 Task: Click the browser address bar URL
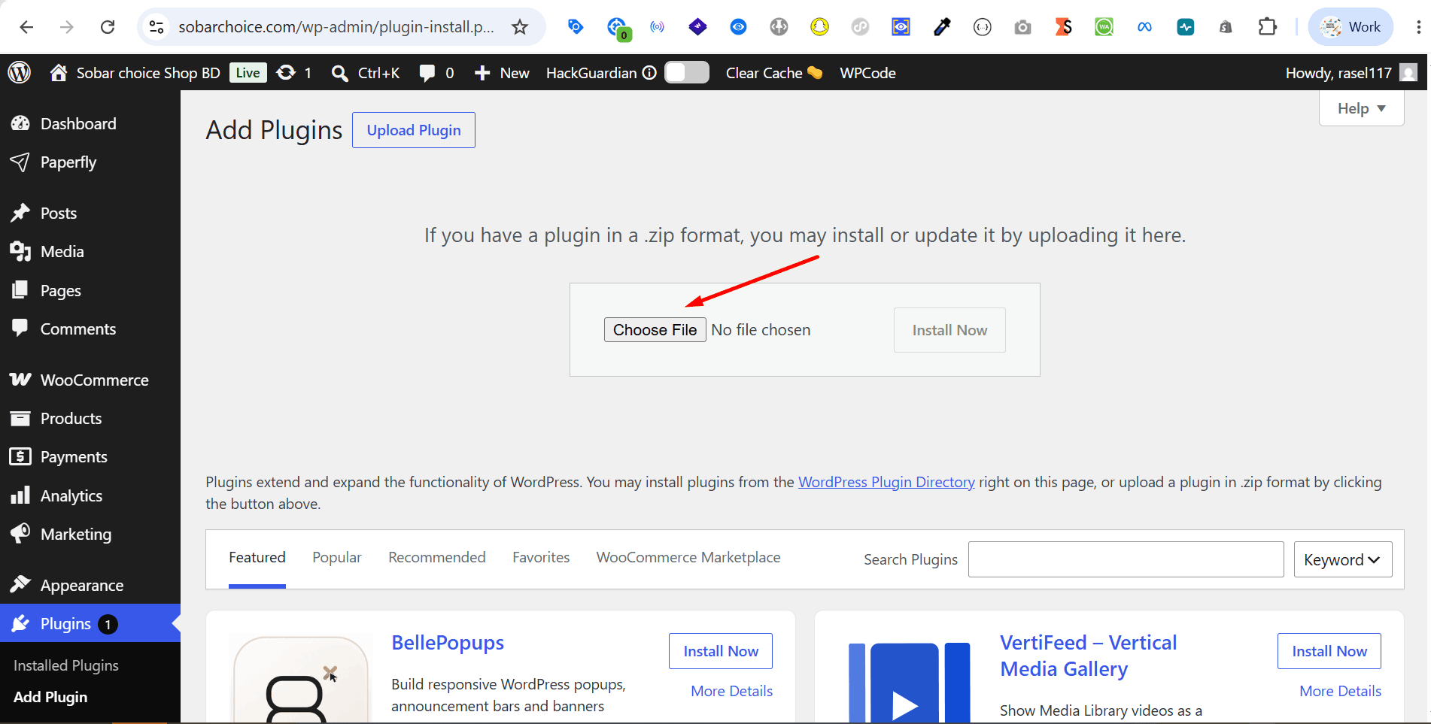[336, 27]
